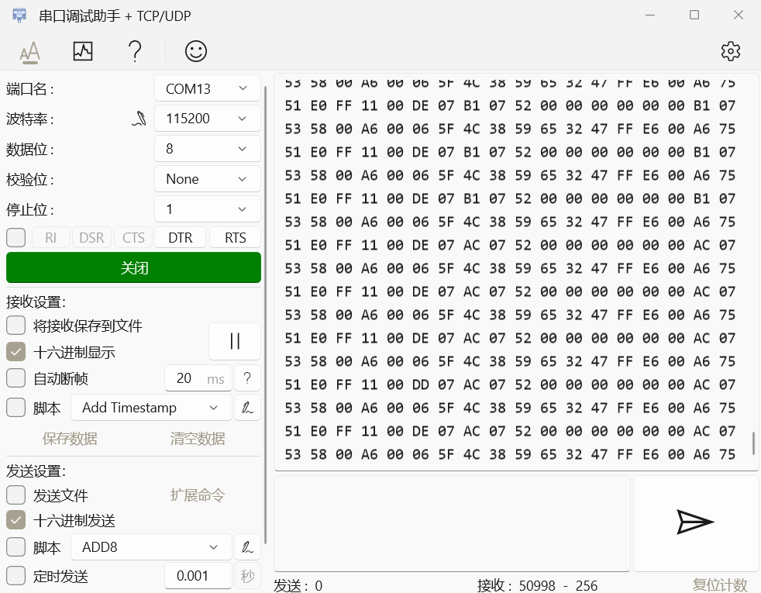Screen dimensions: 761x593
Task: Open the settings gear icon
Action: pyautogui.click(x=730, y=52)
